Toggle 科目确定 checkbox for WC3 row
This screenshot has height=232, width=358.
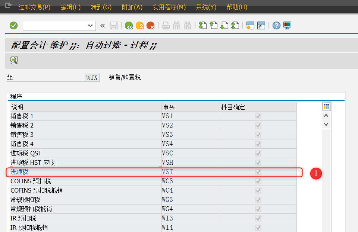[258, 181]
